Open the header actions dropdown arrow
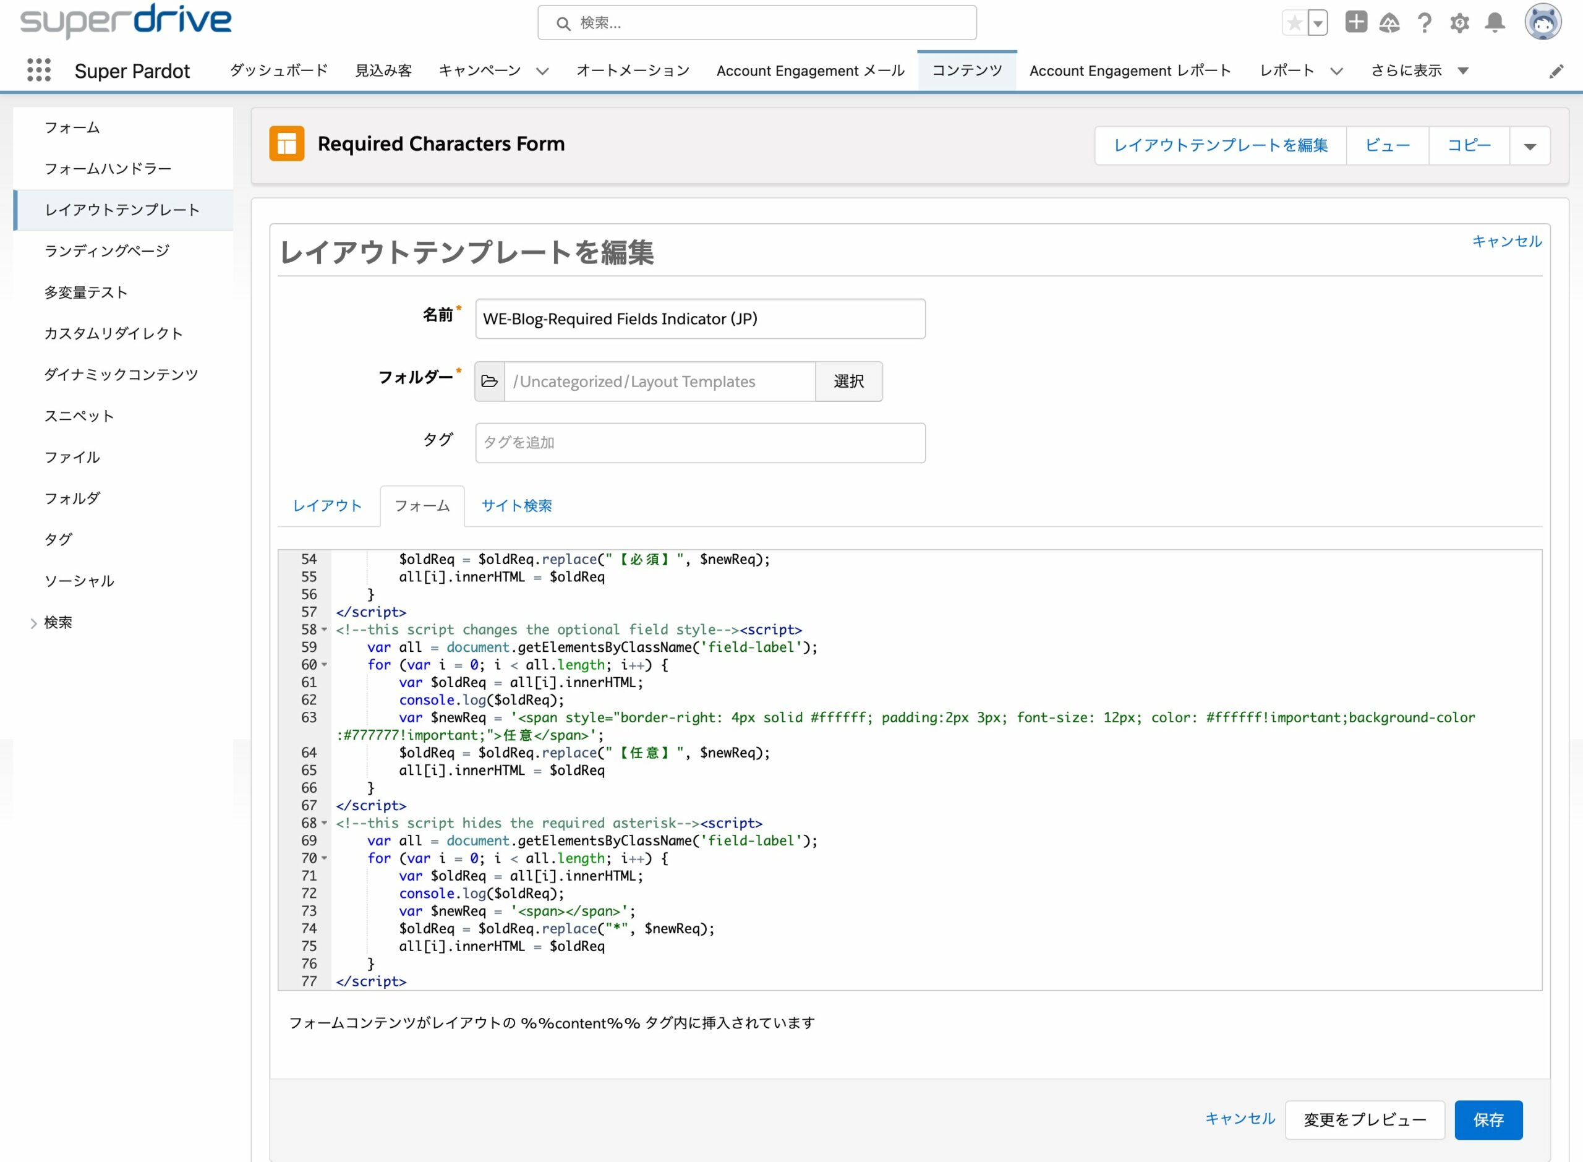The height and width of the screenshot is (1162, 1583). tap(1530, 145)
